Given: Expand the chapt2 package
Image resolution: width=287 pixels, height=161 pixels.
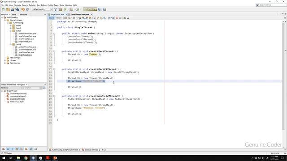Looking at the screenshot, I should (x=10, y=28).
